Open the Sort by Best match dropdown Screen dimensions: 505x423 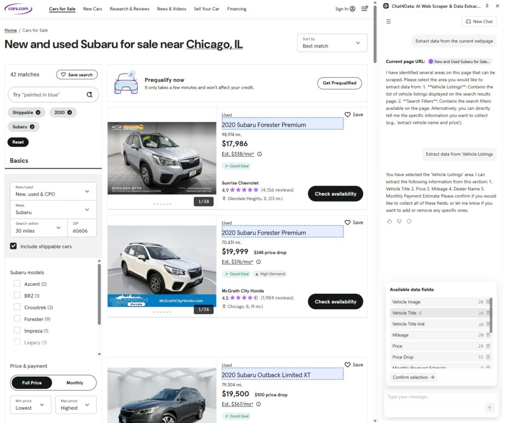point(332,43)
